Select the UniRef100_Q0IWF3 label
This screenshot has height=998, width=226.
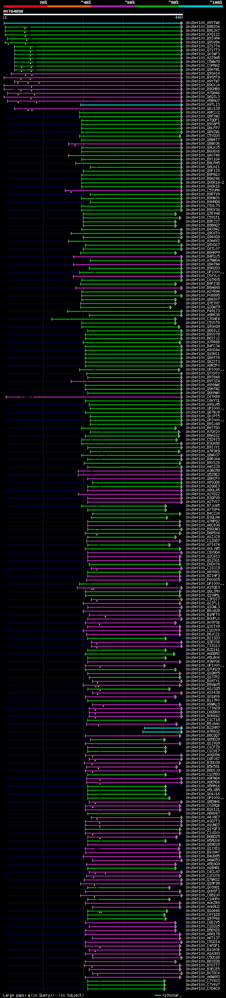203,54
